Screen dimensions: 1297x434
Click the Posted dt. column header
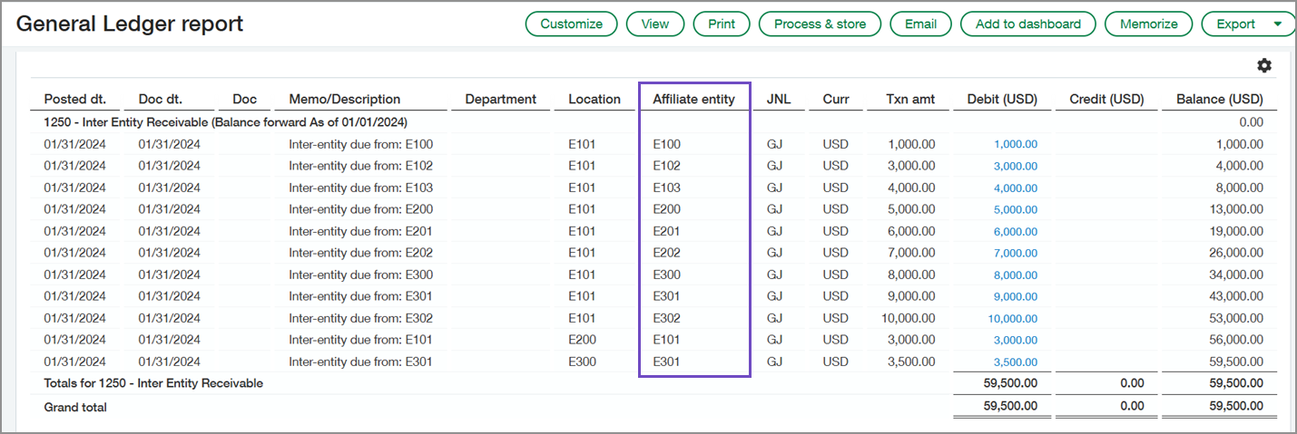[75, 100]
